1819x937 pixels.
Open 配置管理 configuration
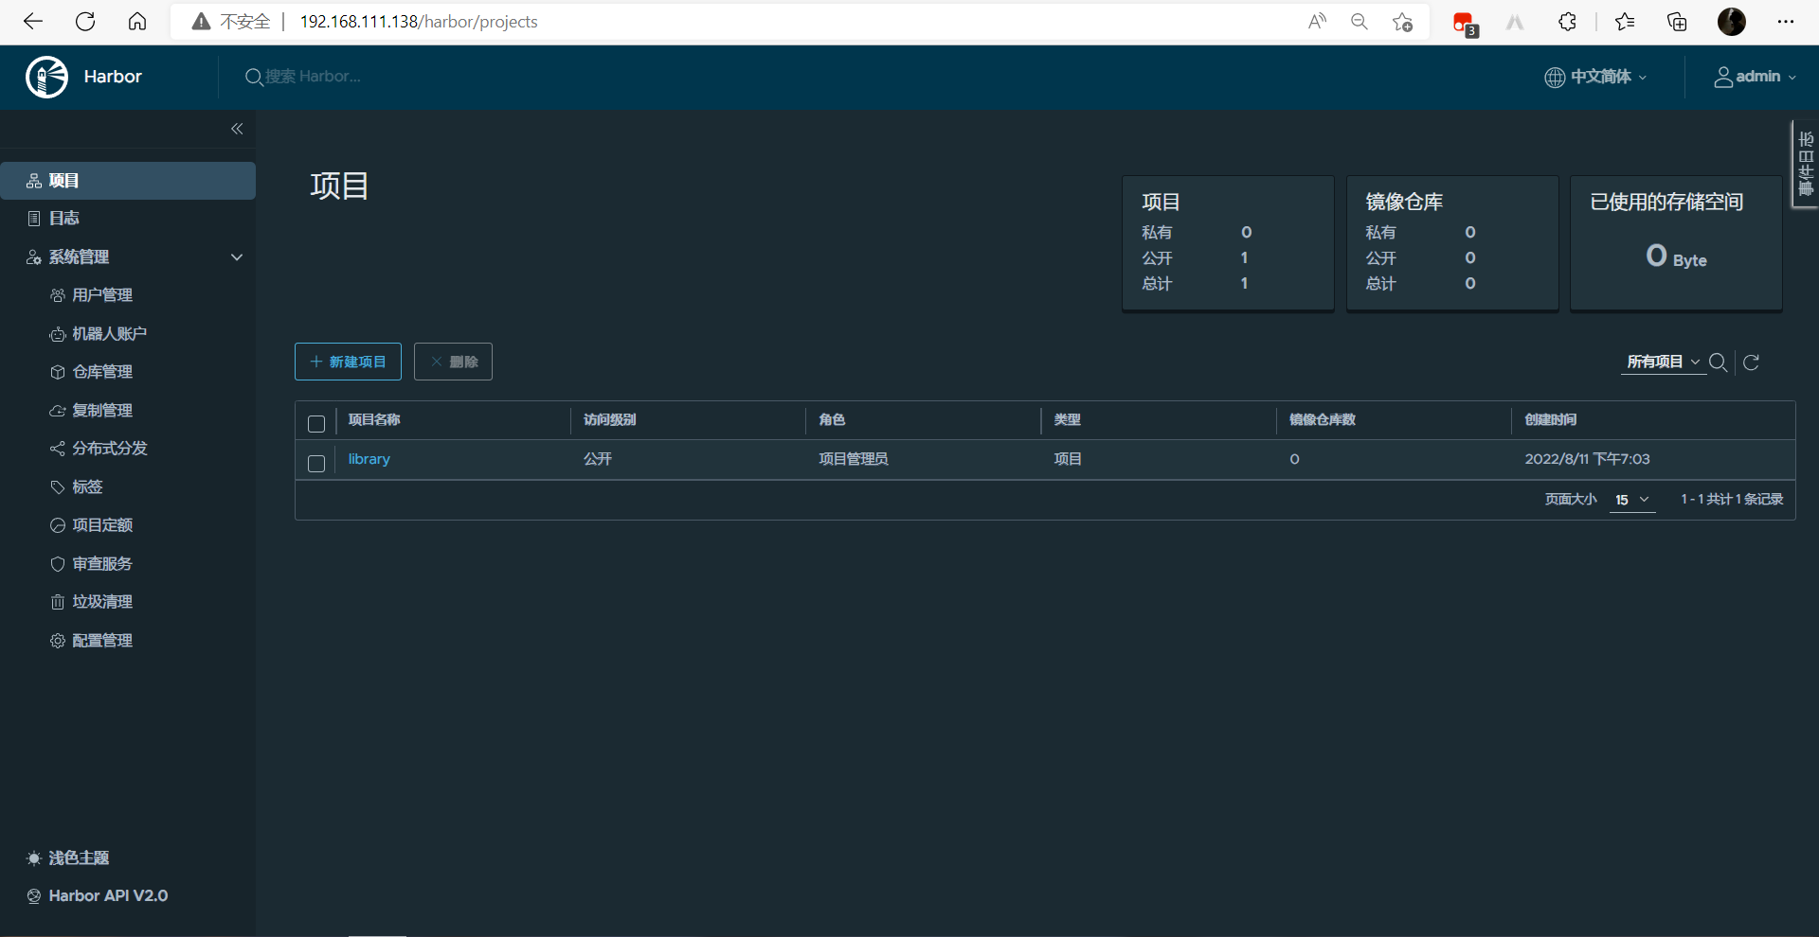coord(102,641)
